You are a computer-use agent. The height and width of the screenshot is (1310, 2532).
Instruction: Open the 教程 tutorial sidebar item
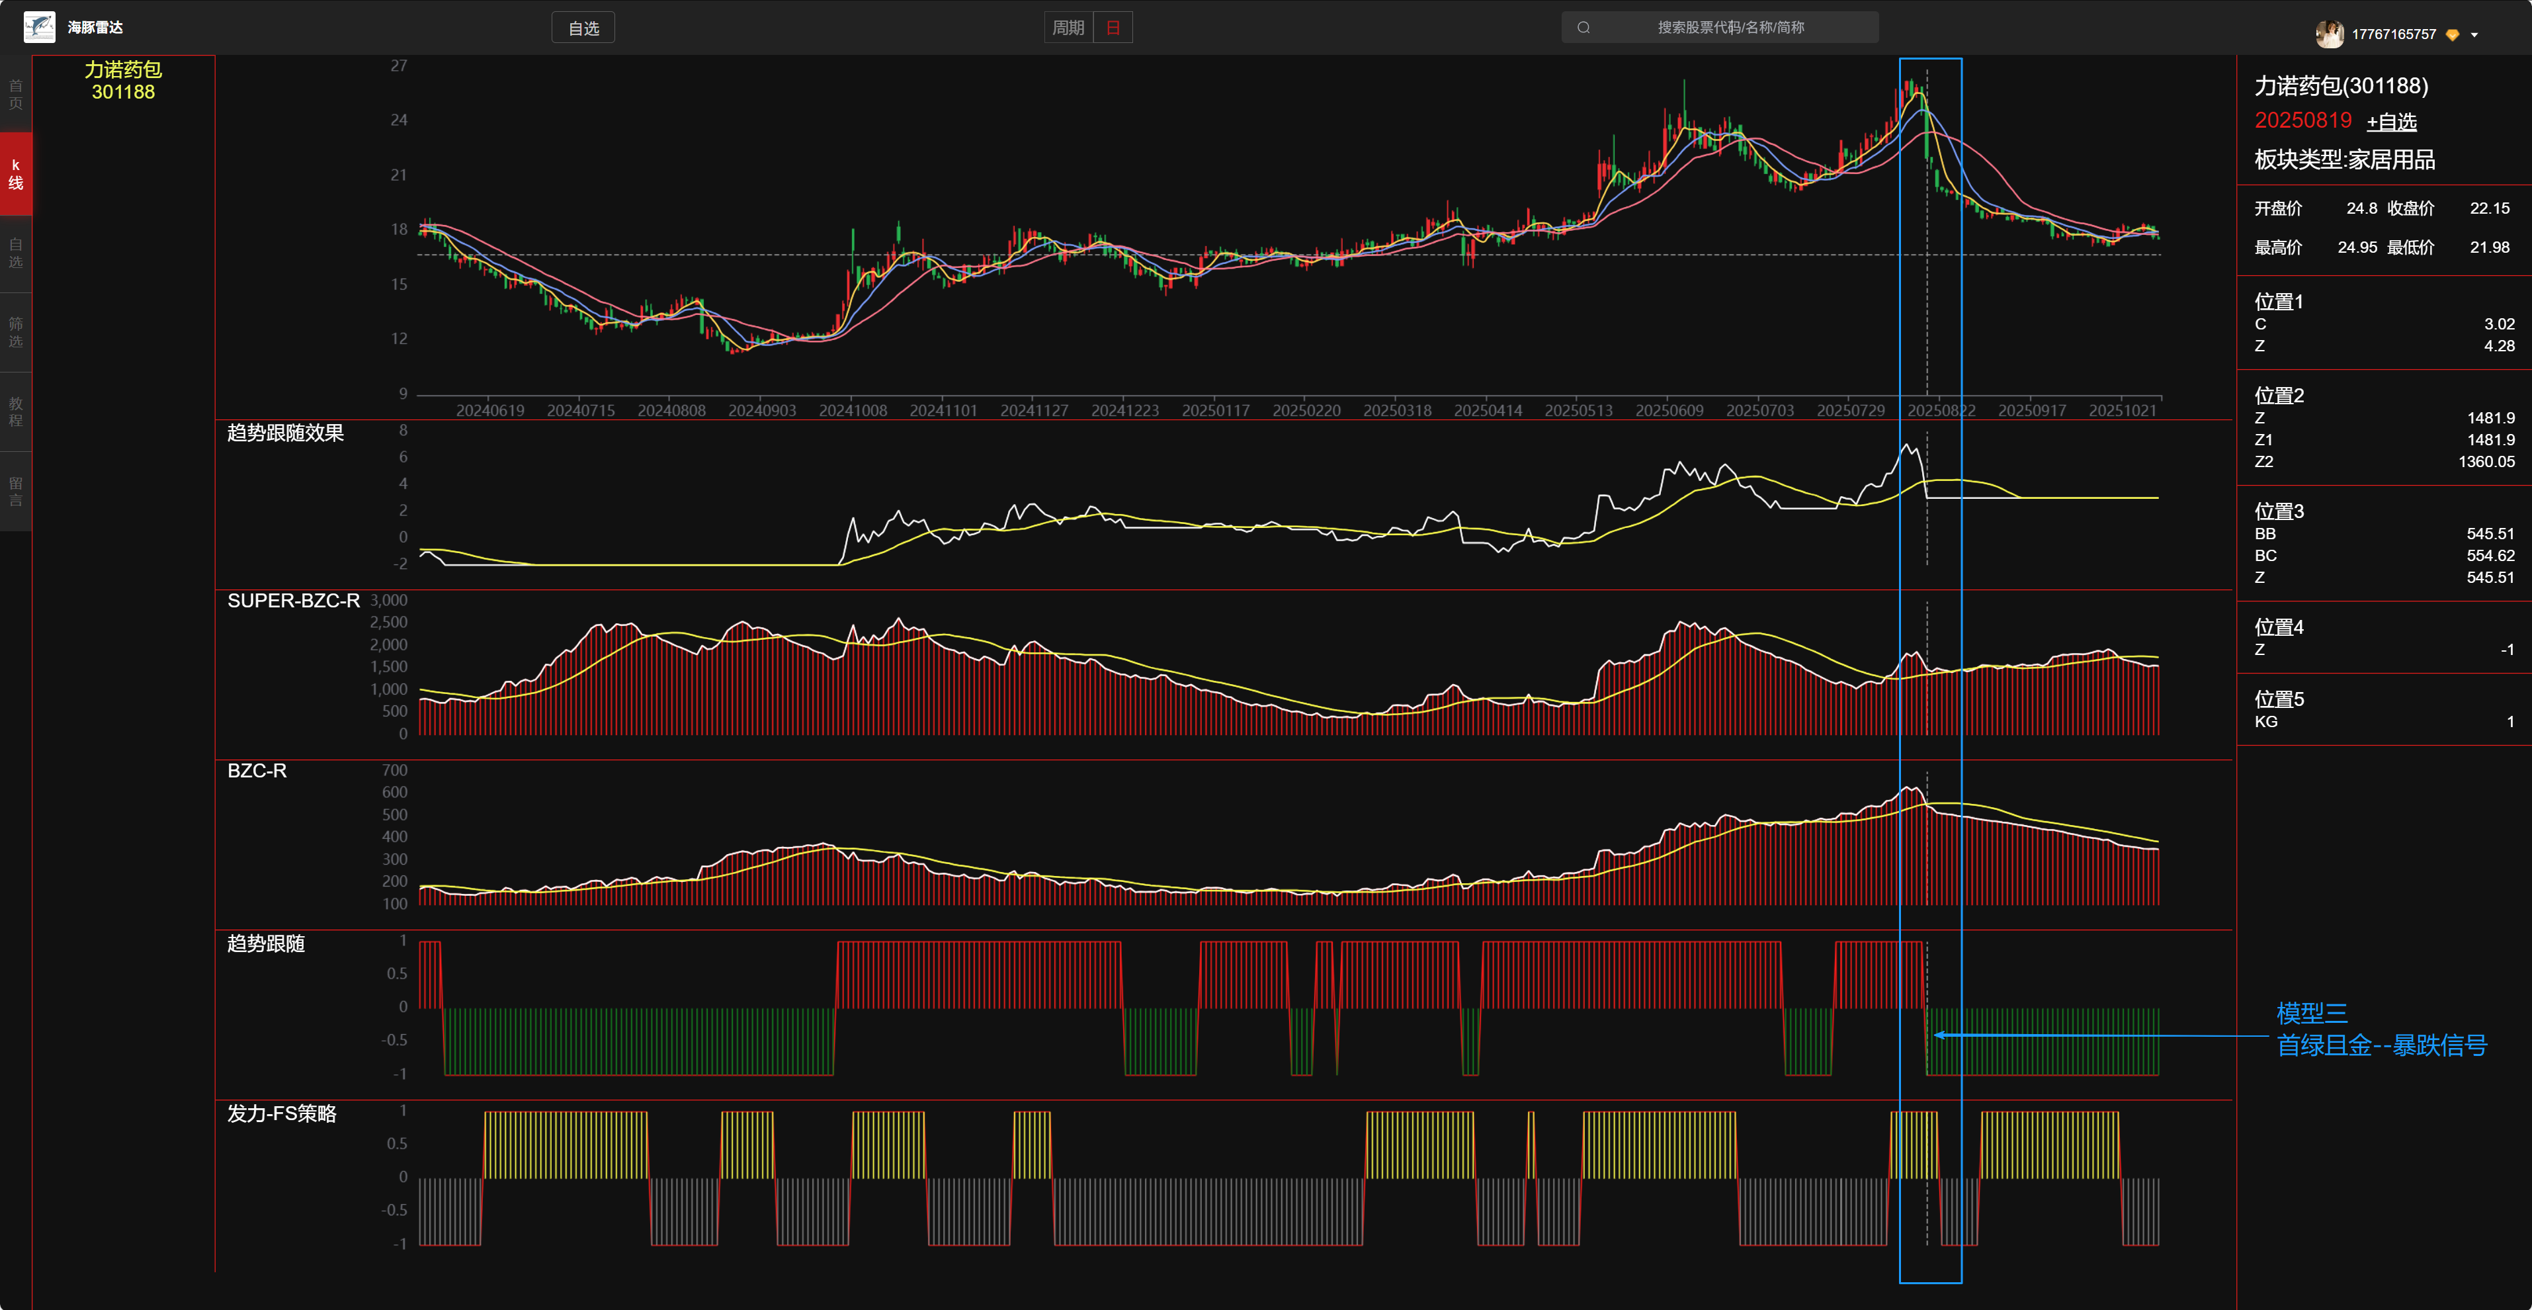(x=16, y=412)
